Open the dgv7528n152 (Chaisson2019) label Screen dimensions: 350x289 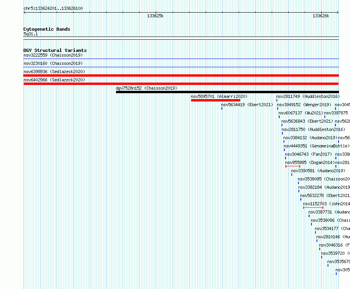pyautogui.click(x=146, y=88)
